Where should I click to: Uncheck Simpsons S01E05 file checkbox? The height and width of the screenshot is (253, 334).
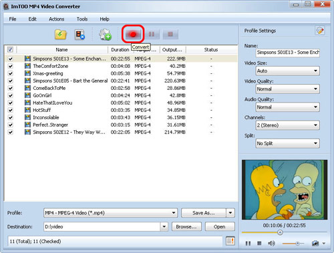[x=10, y=81]
